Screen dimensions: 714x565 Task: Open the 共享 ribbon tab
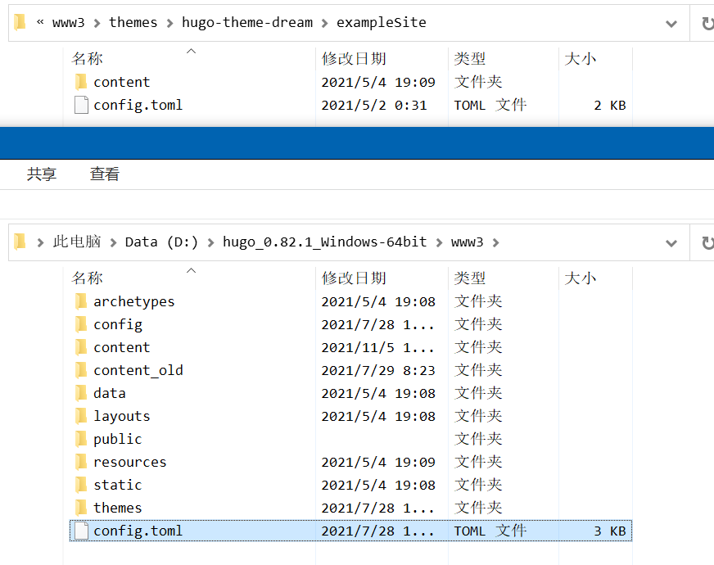click(x=42, y=174)
